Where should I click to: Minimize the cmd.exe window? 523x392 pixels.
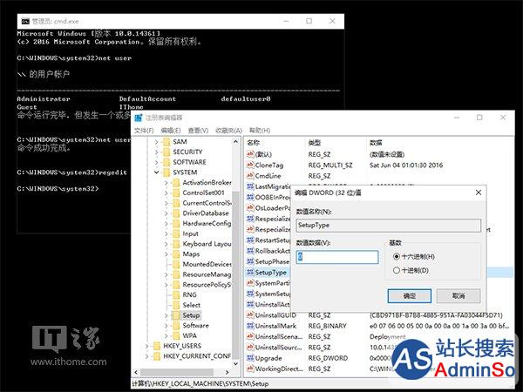(286, 21)
